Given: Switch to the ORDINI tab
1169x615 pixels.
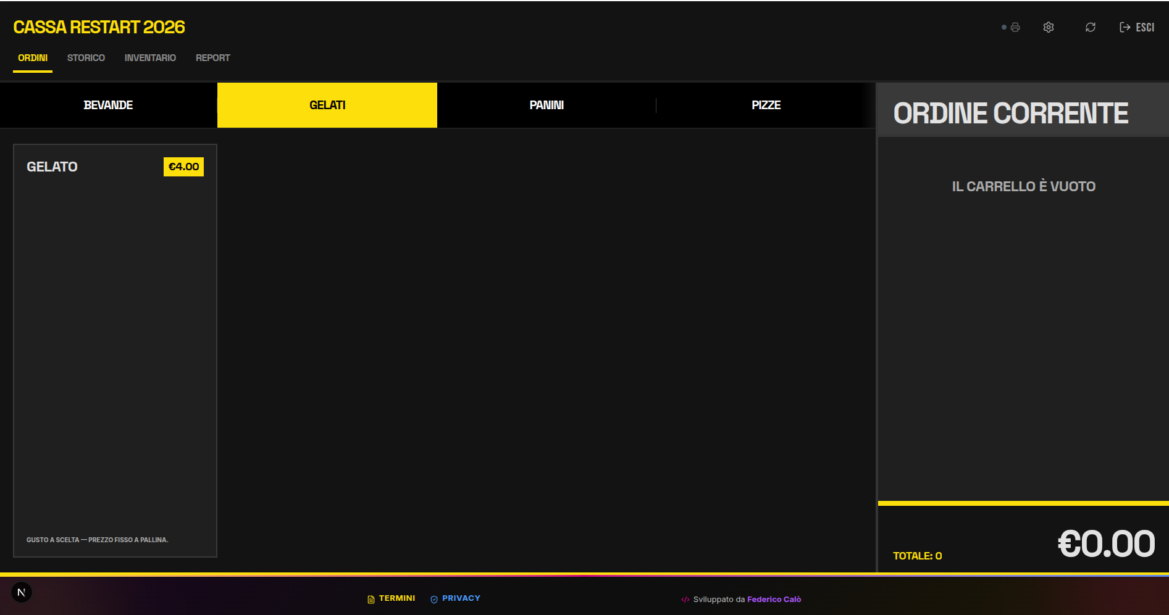Looking at the screenshot, I should click(33, 58).
